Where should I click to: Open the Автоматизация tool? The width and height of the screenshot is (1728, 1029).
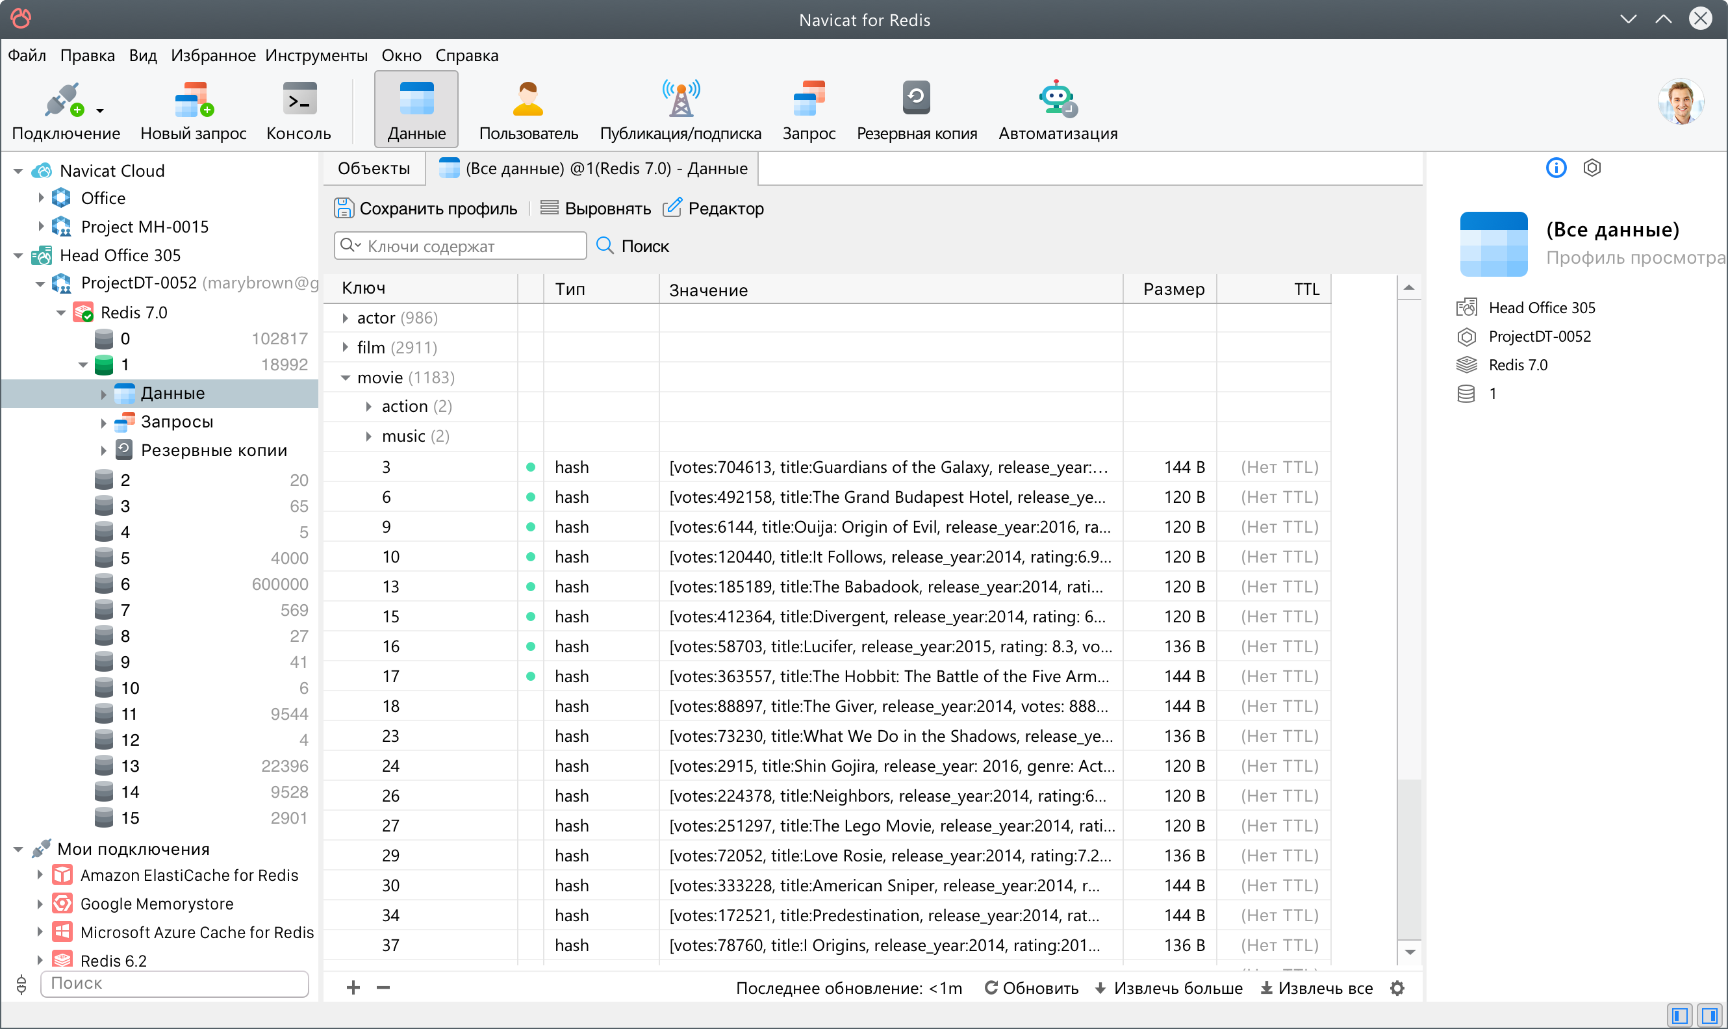[x=1058, y=111]
